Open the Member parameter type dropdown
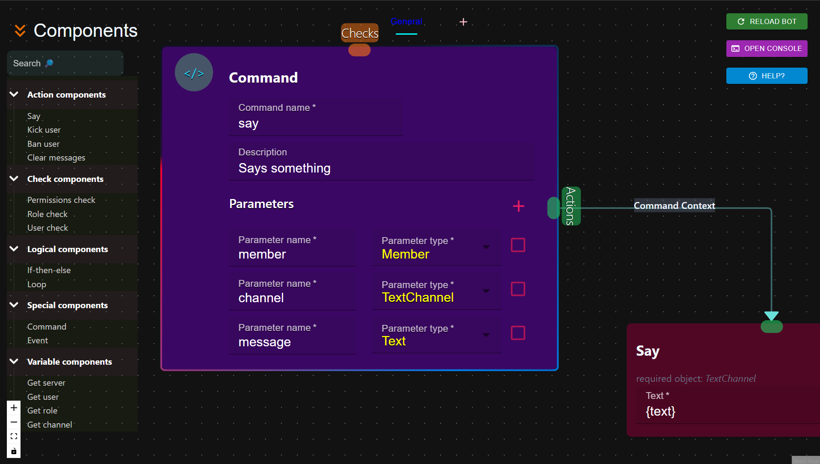The image size is (820, 464). (x=486, y=247)
